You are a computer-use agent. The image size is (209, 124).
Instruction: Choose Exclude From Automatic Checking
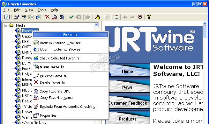pyautogui.click(x=70, y=107)
